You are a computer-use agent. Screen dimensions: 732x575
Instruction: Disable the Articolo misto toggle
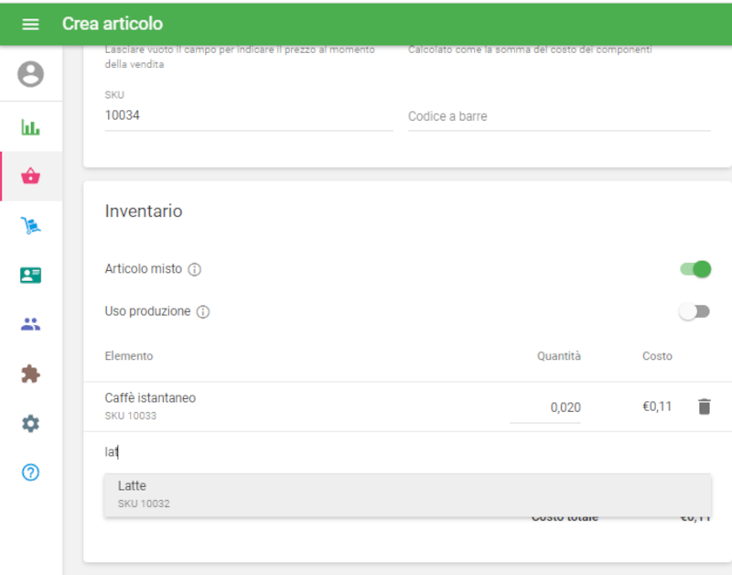(695, 269)
